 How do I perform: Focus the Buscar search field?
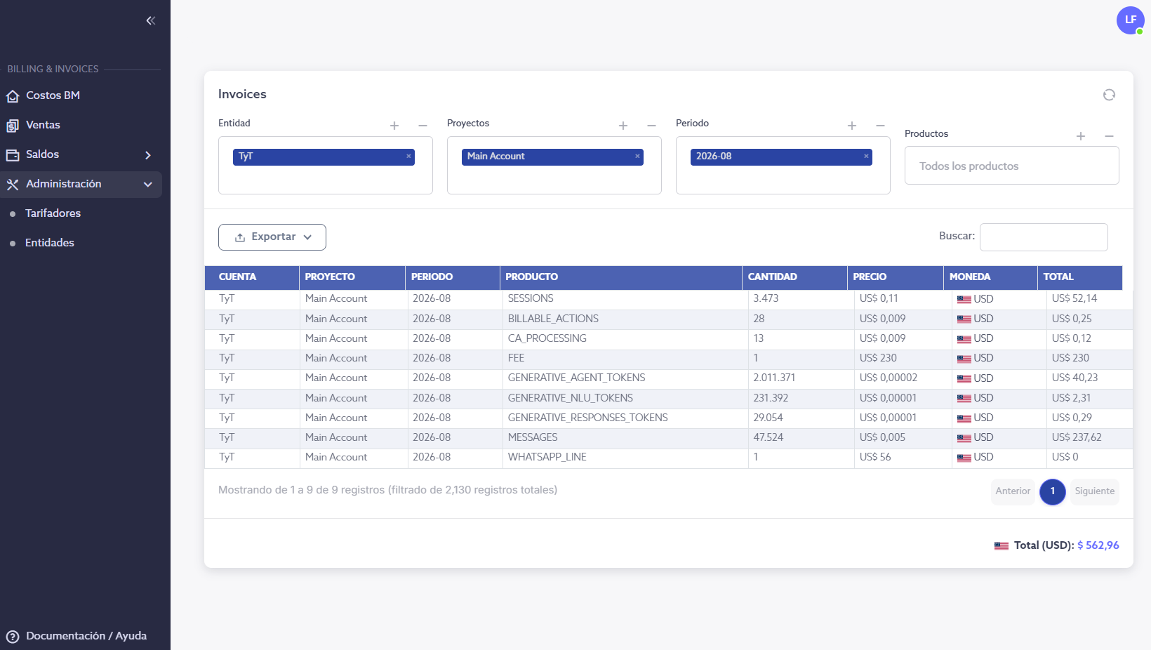[x=1044, y=237]
